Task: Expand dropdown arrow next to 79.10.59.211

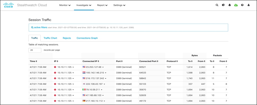Action: coord(102,90)
